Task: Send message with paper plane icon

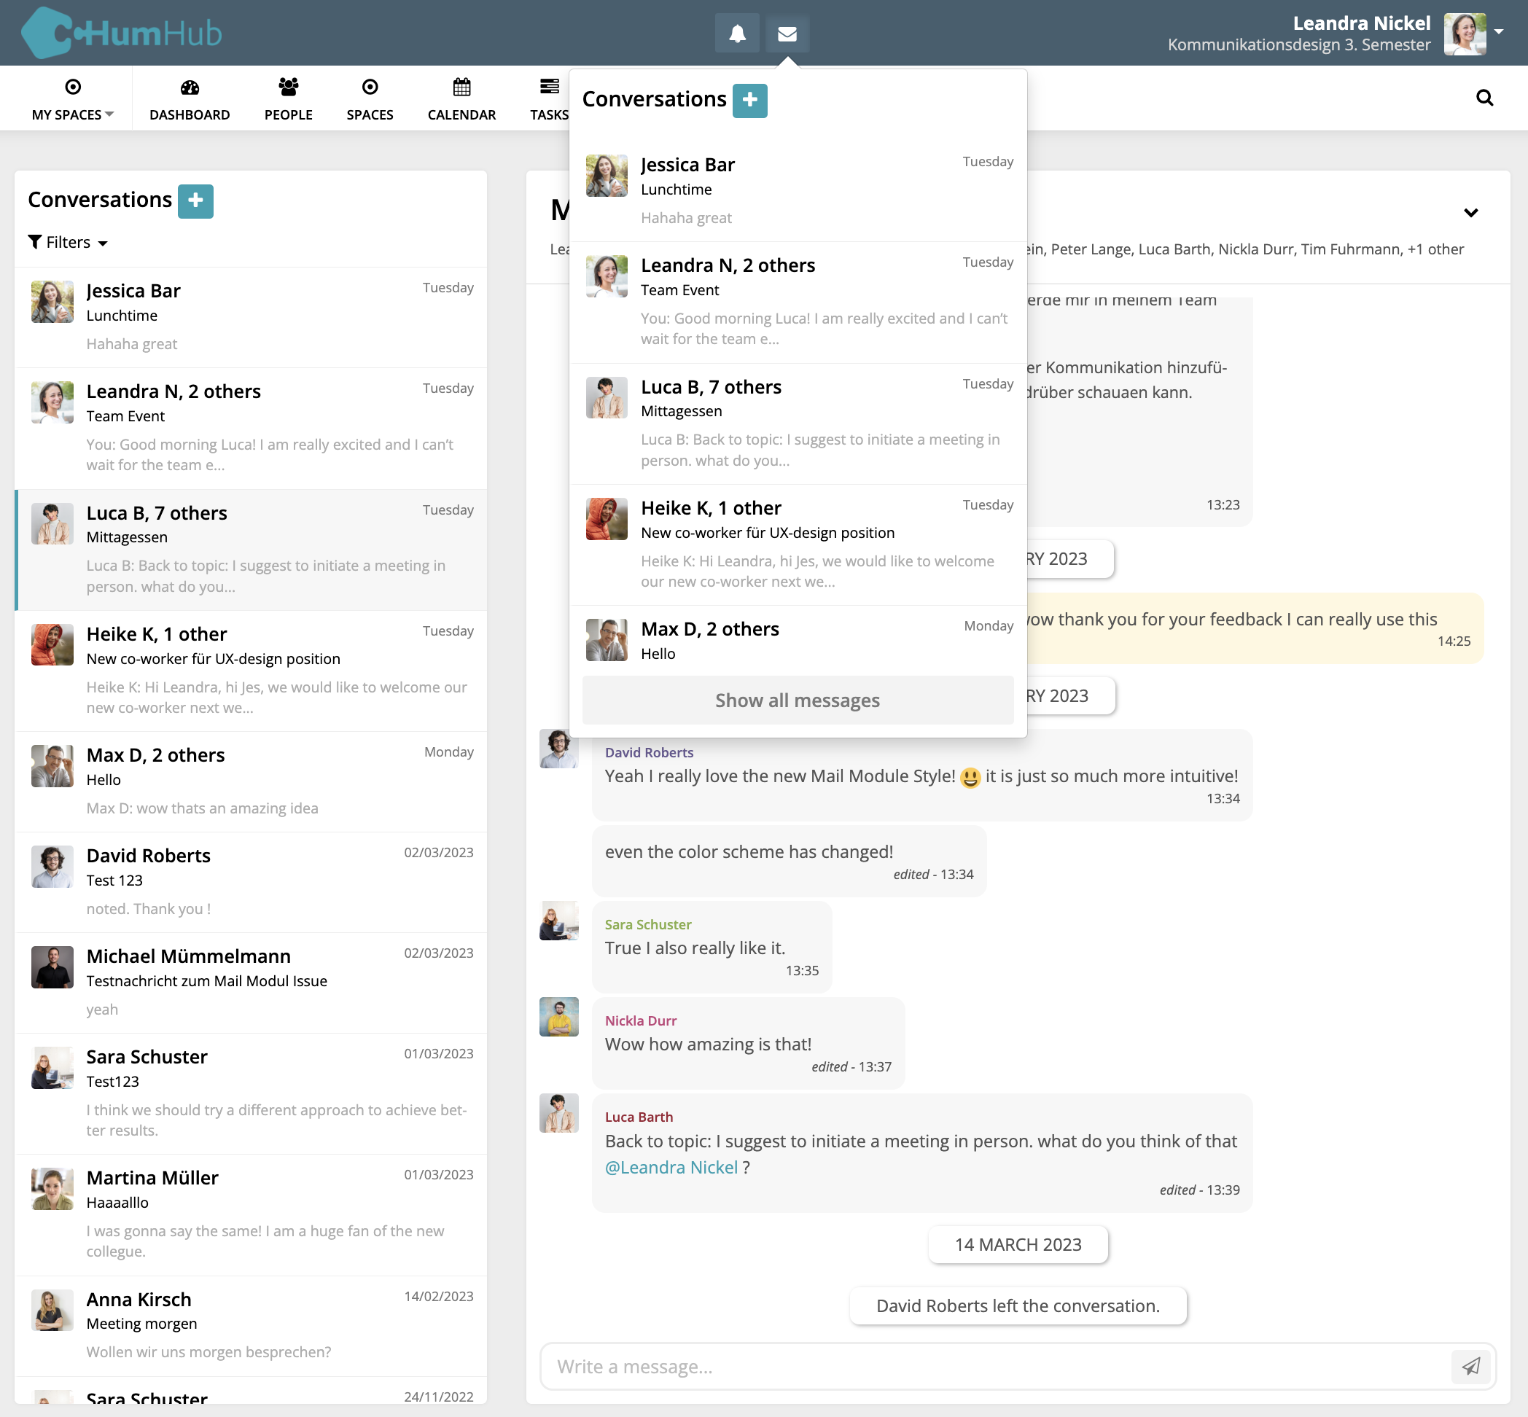Action: [x=1470, y=1366]
